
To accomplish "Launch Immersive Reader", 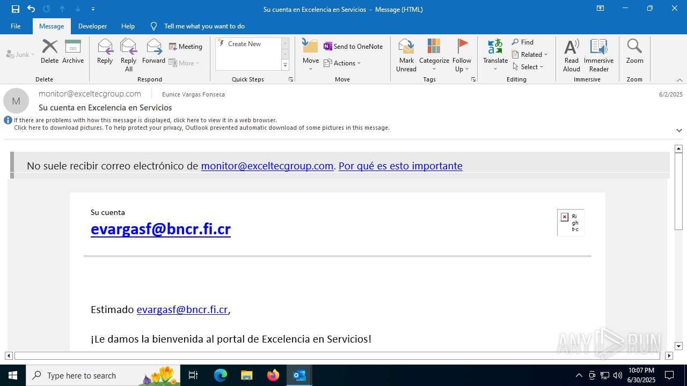I will (599, 55).
